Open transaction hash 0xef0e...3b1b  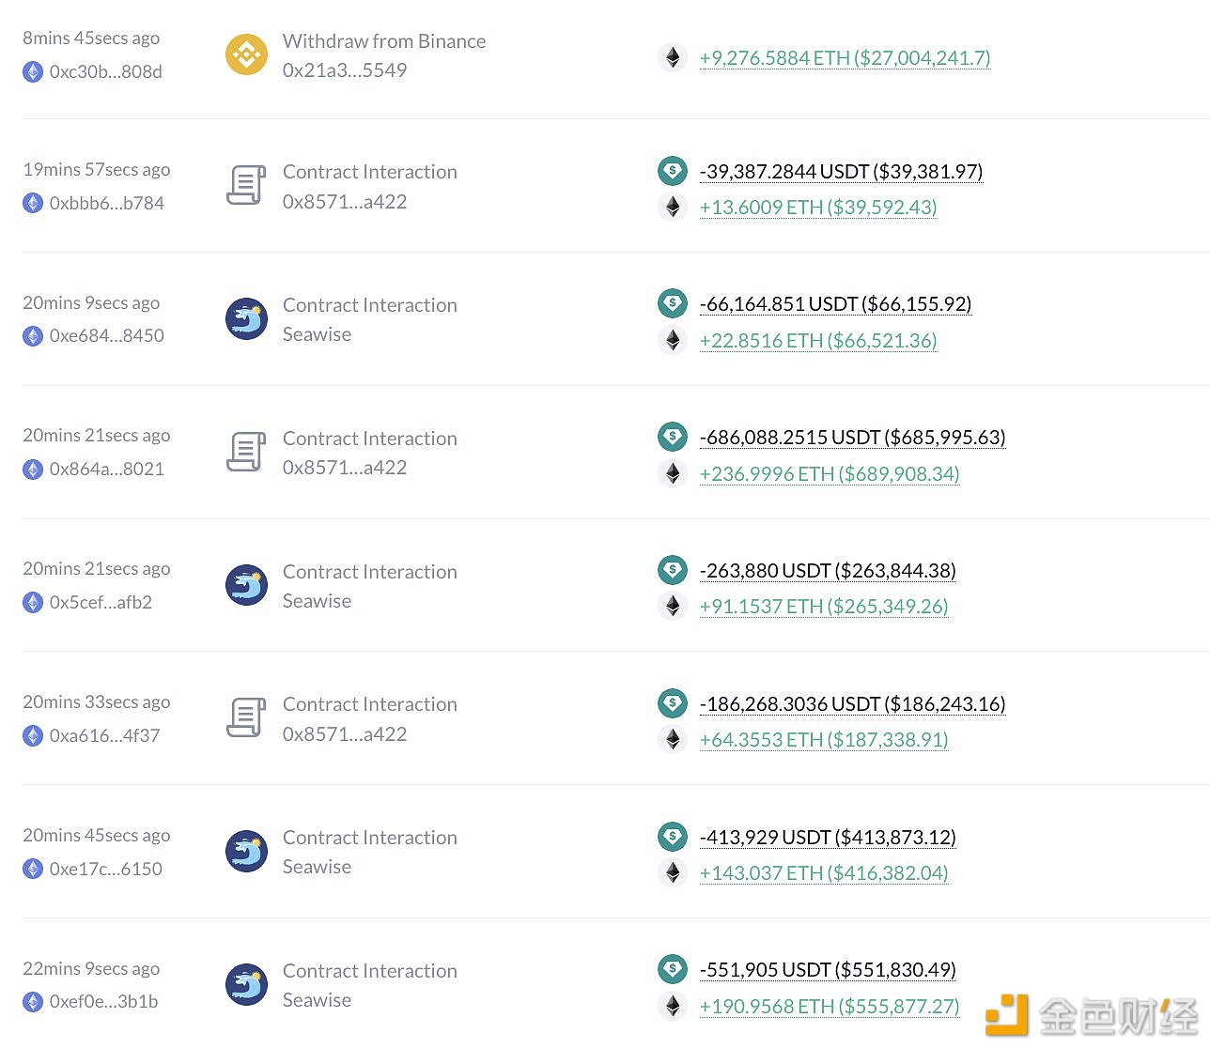coord(104,1002)
